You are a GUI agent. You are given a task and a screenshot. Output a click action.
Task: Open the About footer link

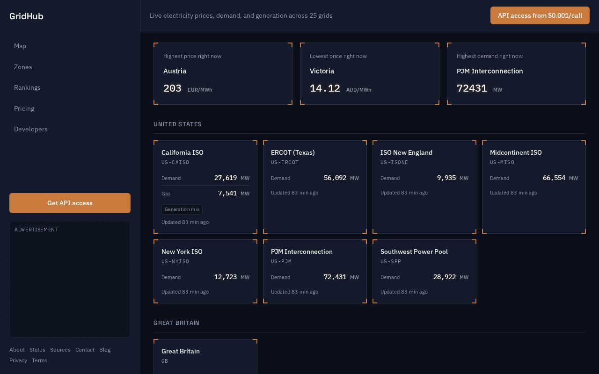17,350
